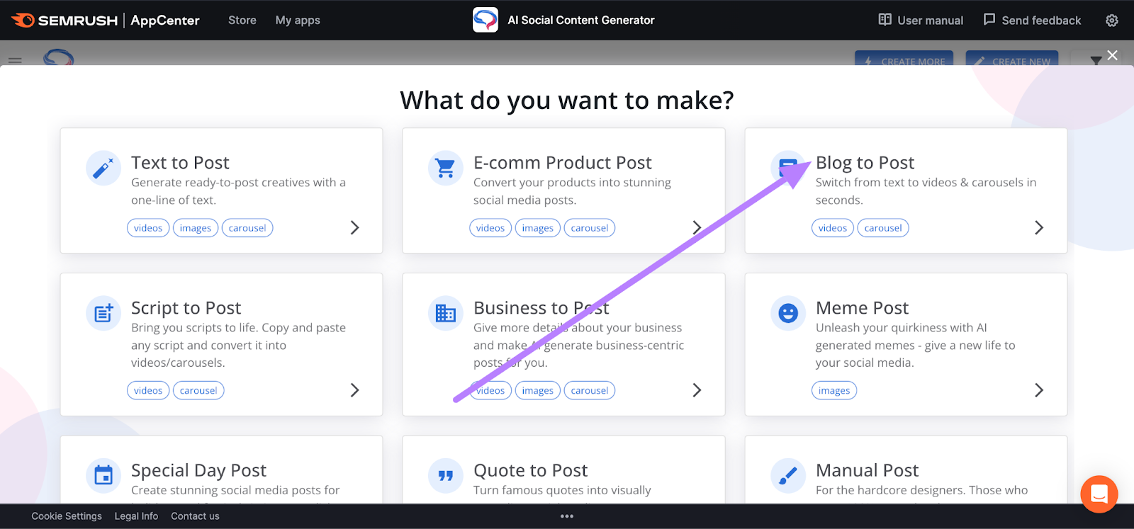Choose the Manual Post title
The height and width of the screenshot is (529, 1134).
pos(867,470)
